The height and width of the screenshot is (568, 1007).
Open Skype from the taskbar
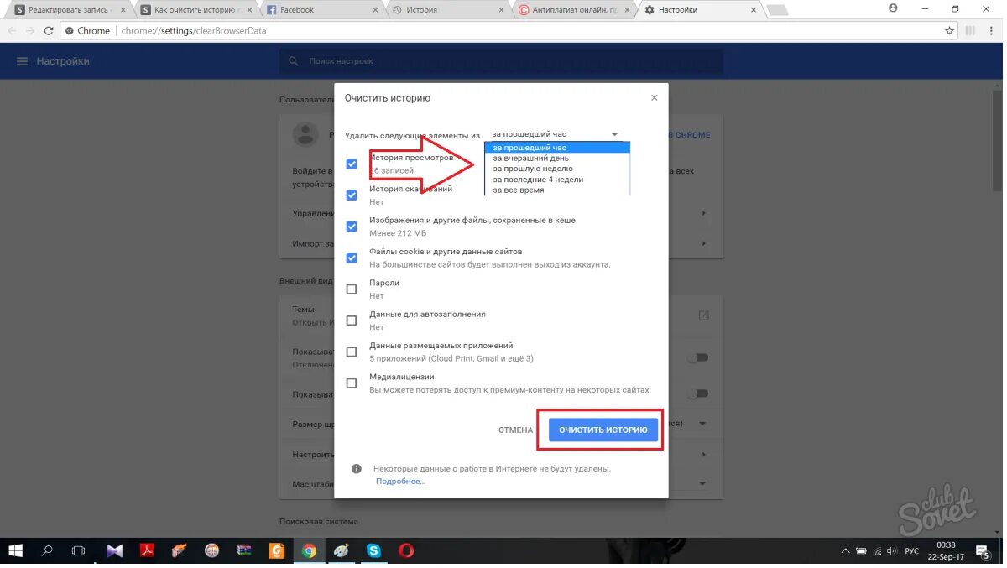point(373,551)
